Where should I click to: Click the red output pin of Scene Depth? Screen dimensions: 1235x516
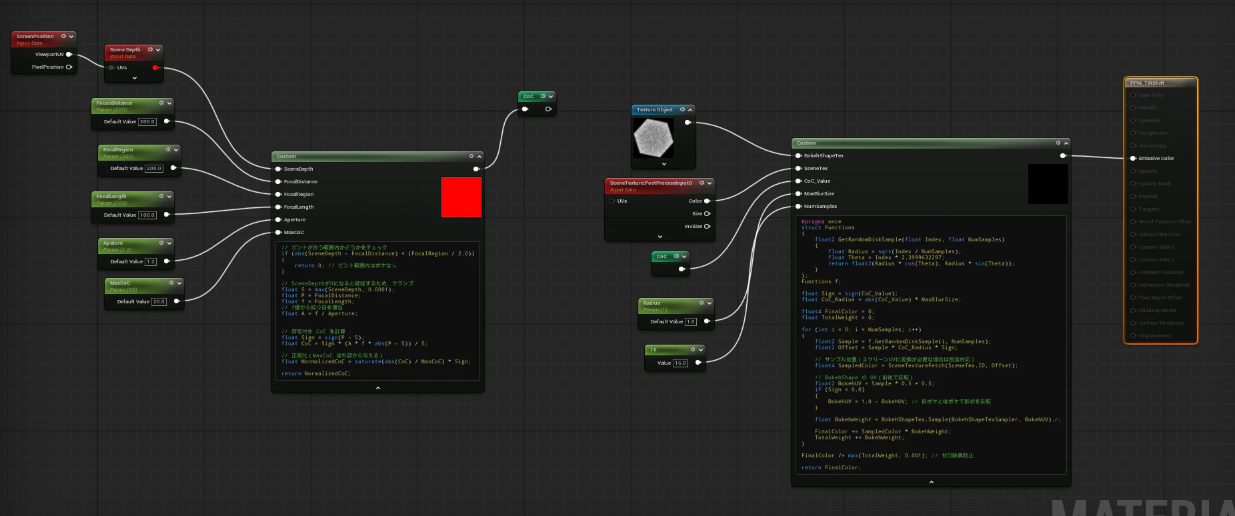[155, 67]
